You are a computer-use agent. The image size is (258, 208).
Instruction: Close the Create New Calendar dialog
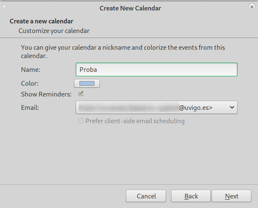[x=252, y=7]
